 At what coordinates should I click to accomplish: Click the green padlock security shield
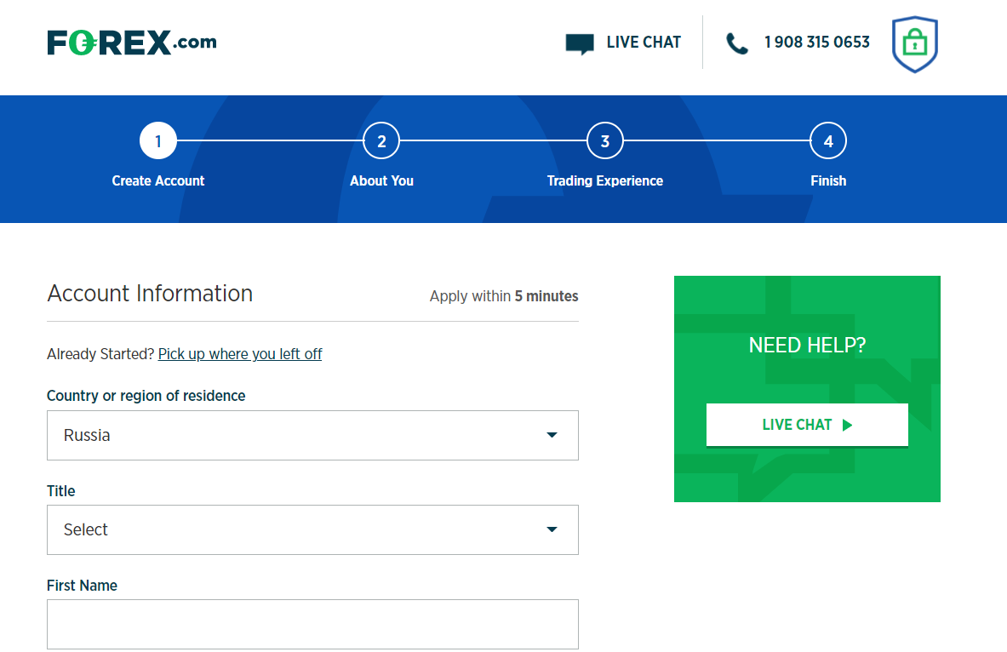click(914, 43)
